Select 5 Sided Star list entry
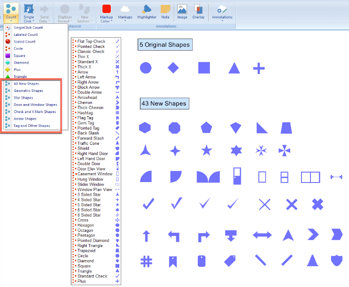The height and width of the screenshot is (287, 349). click(x=96, y=204)
